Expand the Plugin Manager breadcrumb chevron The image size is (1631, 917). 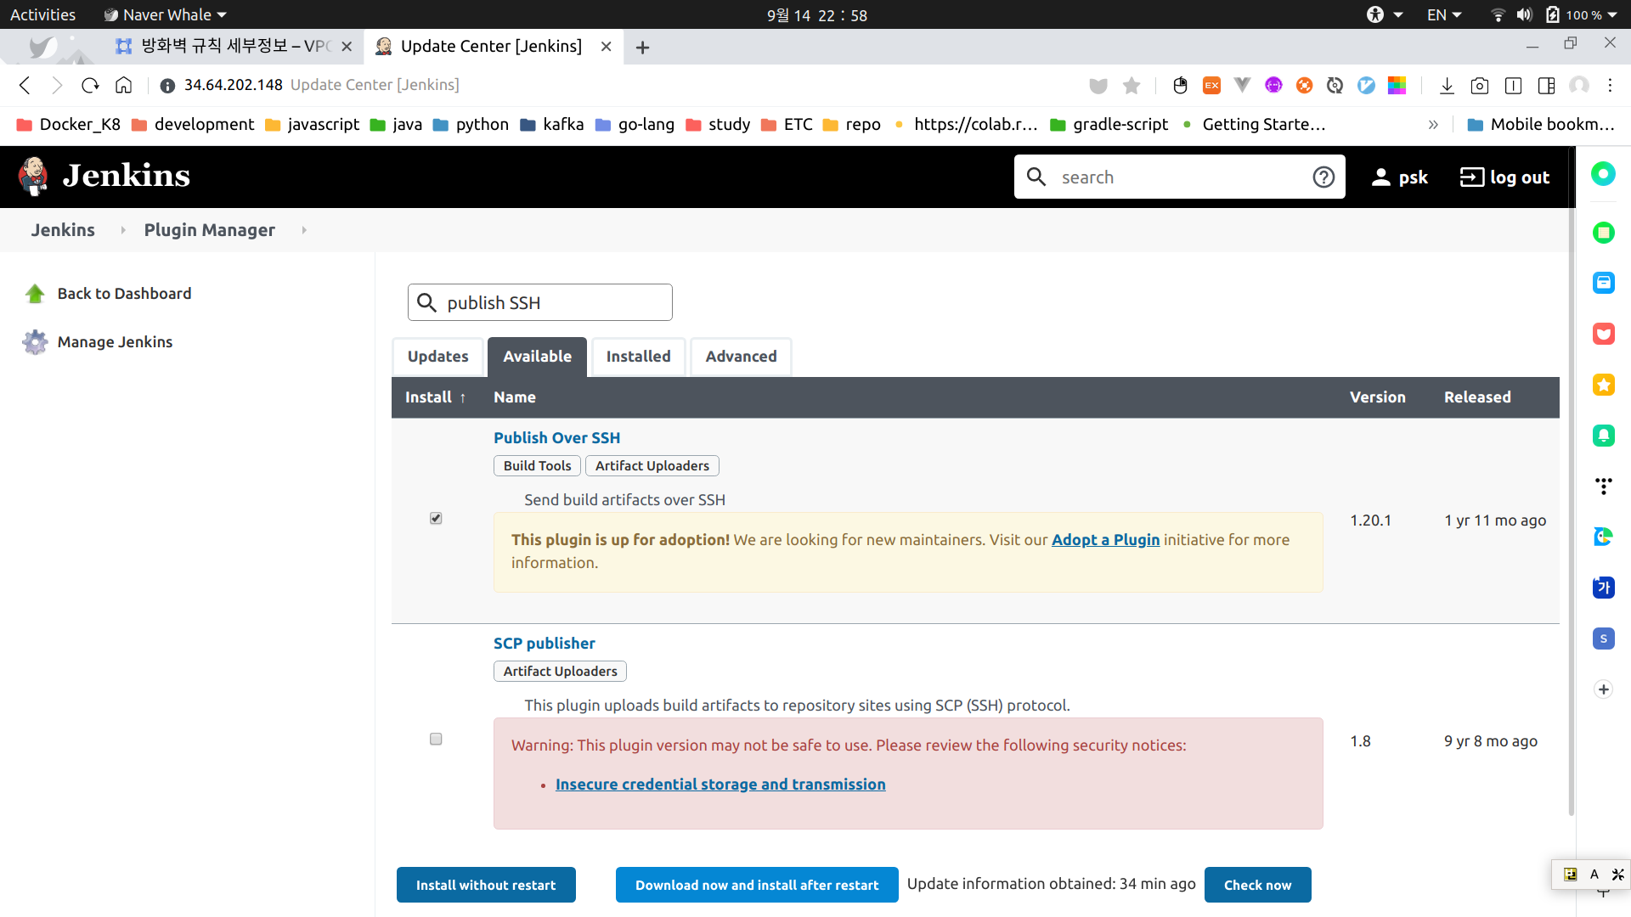point(304,230)
